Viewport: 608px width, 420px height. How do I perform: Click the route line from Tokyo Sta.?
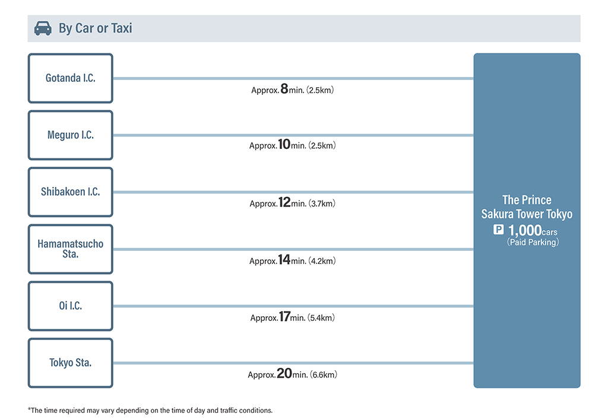pos(293,363)
